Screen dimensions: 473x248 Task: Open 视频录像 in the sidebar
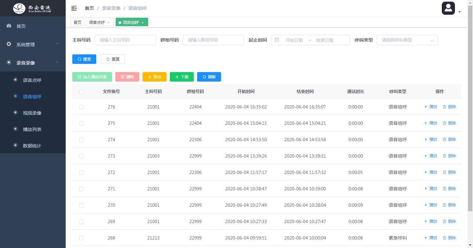pos(33,113)
